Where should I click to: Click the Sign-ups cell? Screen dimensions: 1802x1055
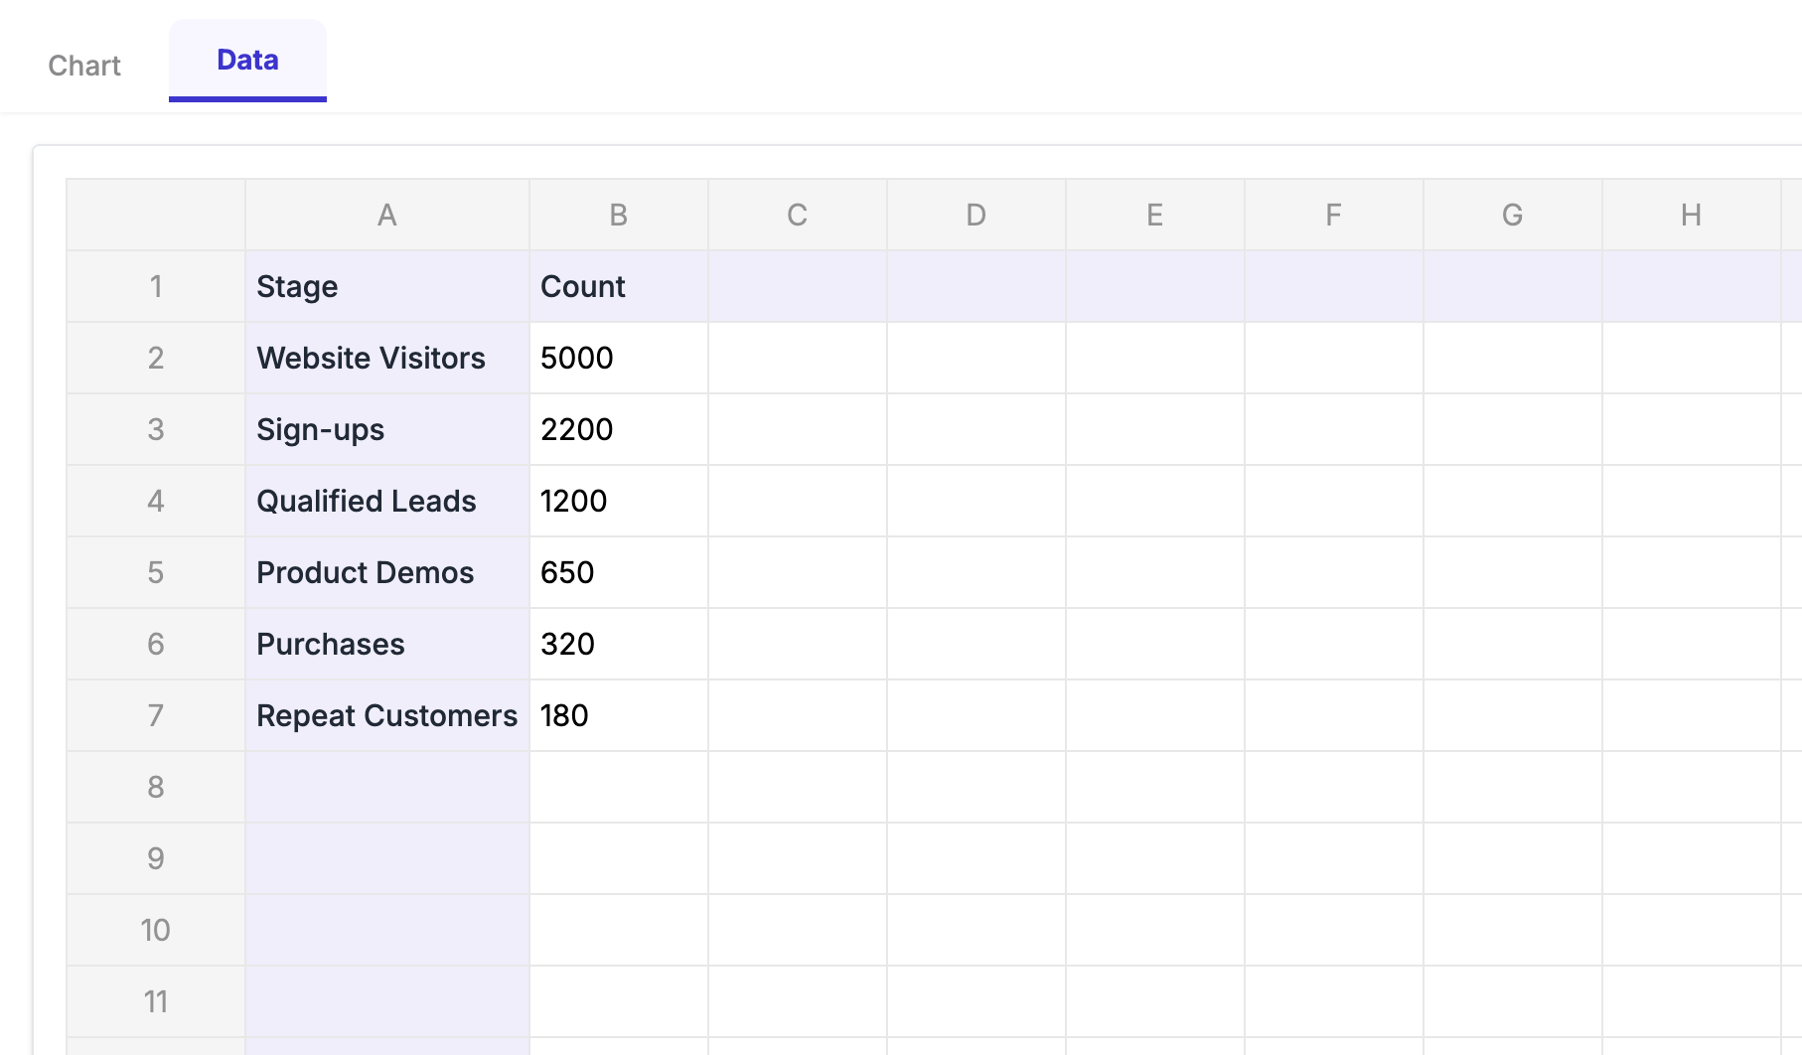[x=387, y=429]
